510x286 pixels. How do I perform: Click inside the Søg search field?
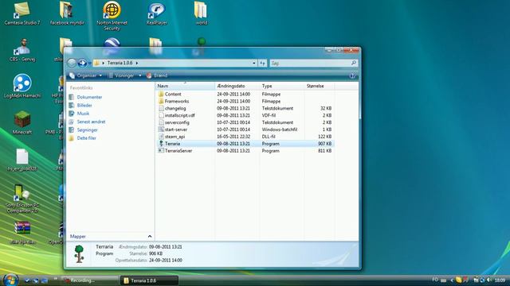tap(310, 63)
